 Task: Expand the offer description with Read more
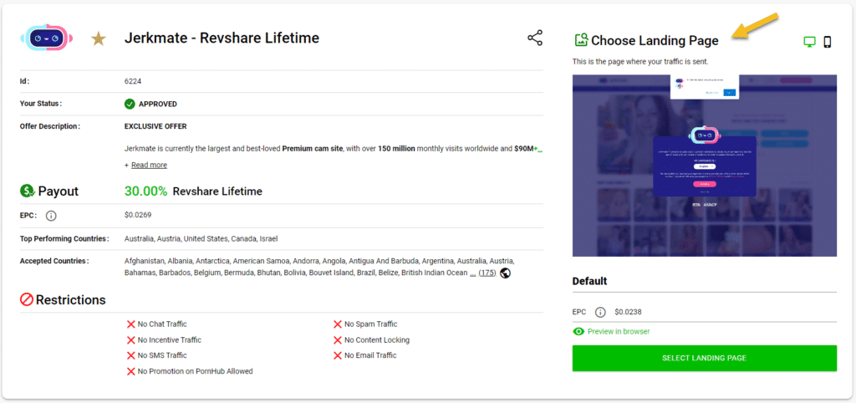149,165
